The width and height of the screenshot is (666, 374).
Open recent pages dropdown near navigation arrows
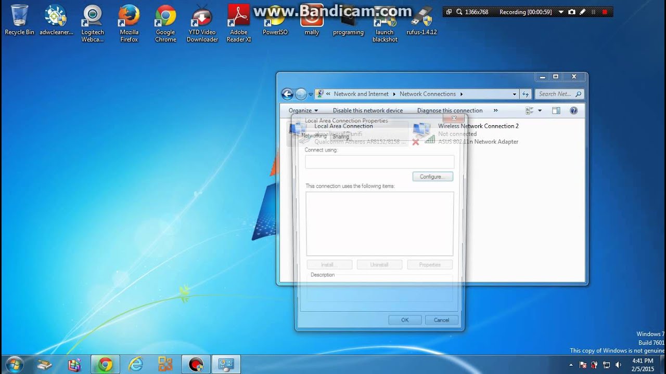311,95
